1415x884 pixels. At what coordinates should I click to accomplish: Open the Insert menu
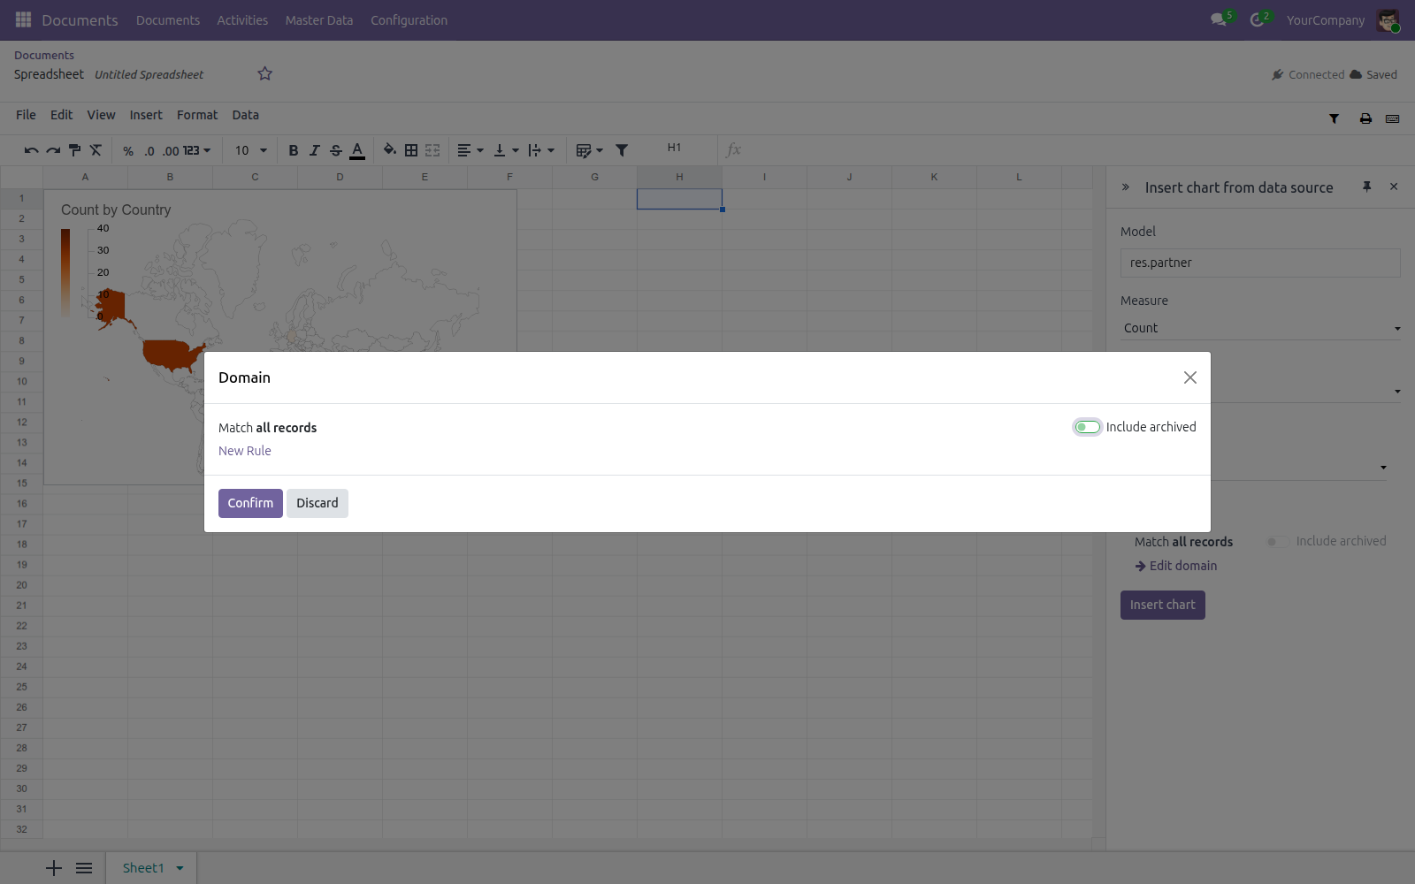[146, 115]
